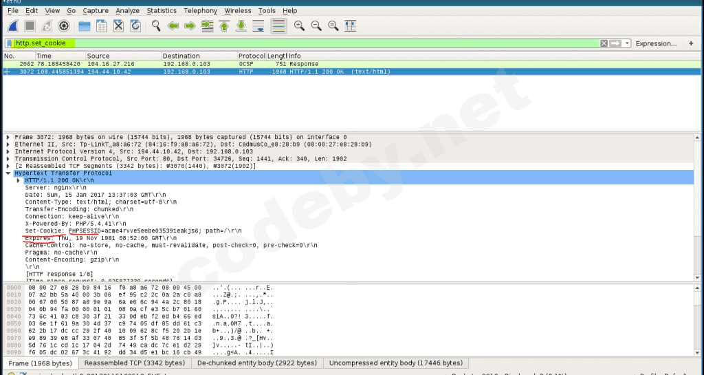
Task: Select the Content-Encoding gzip line
Action: 72,259
